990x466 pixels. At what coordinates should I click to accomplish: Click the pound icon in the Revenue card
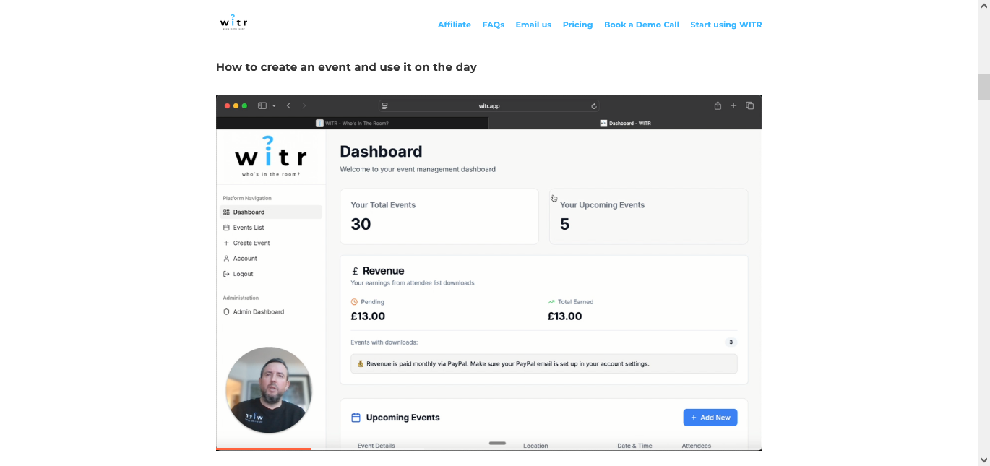tap(355, 270)
